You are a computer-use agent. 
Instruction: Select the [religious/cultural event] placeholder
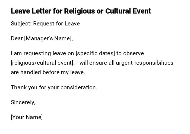coord(43,63)
